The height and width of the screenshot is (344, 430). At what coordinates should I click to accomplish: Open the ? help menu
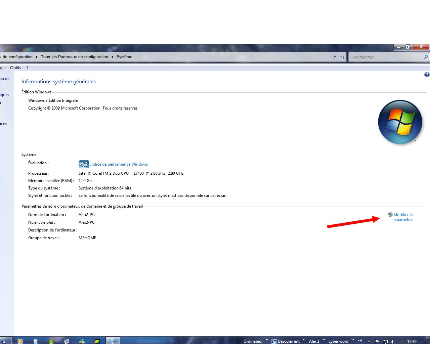28,68
